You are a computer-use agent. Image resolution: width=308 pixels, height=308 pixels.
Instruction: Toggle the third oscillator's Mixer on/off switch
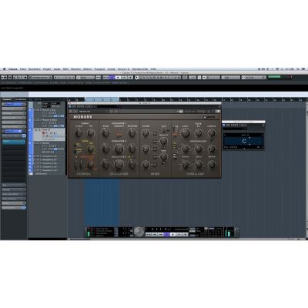pyautogui.click(x=155, y=165)
